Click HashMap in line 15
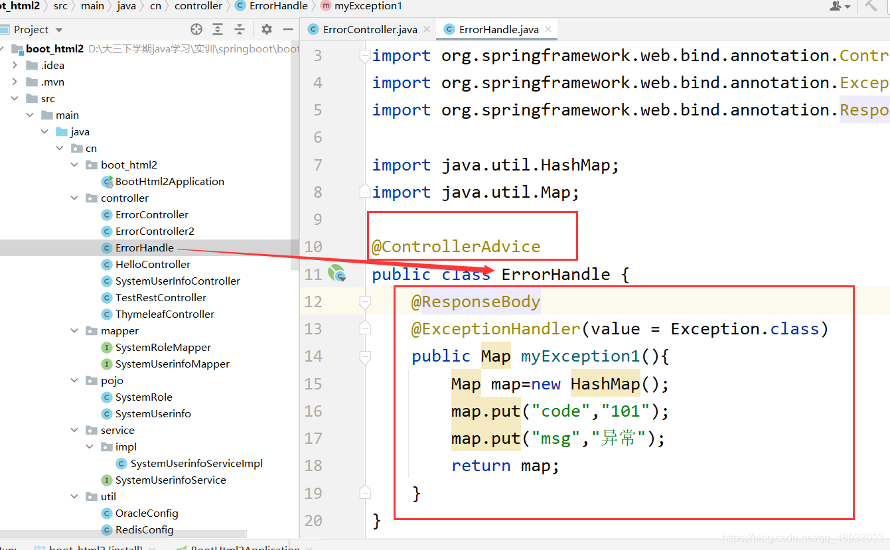Screen dimensions: 890x550 tap(605, 384)
